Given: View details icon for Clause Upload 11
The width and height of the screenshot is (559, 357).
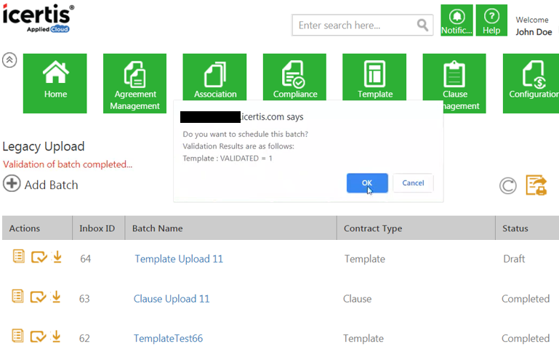Looking at the screenshot, I should click(x=18, y=297).
